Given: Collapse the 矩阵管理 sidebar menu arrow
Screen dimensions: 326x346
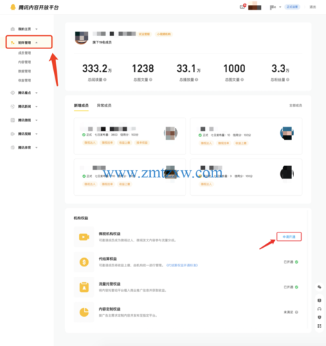Looking at the screenshot, I should click(37, 43).
